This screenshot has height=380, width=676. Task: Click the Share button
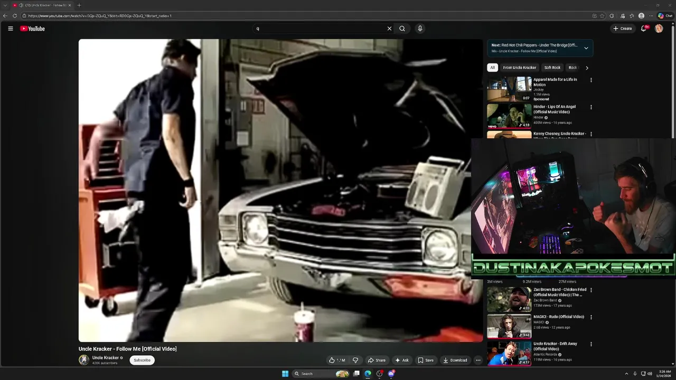377,360
